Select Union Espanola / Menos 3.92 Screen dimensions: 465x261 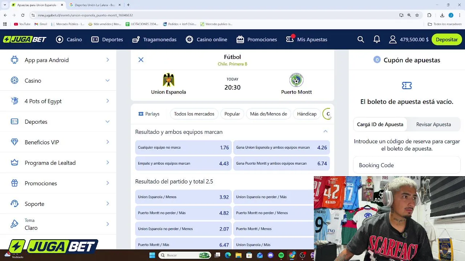pos(183,197)
